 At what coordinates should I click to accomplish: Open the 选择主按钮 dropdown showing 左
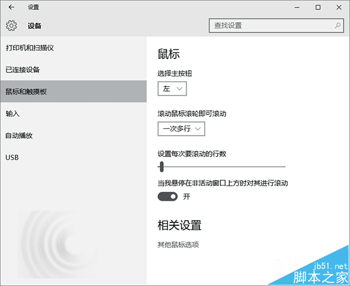(x=172, y=89)
